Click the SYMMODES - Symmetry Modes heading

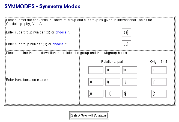point(42,6)
